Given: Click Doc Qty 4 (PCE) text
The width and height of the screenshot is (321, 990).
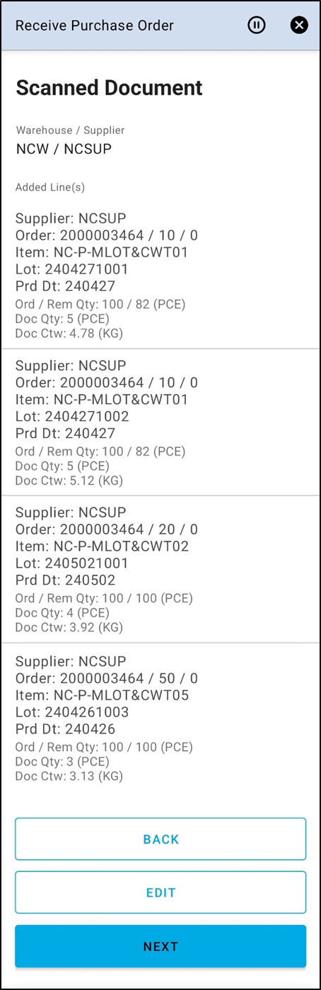Looking at the screenshot, I should 62,613.
